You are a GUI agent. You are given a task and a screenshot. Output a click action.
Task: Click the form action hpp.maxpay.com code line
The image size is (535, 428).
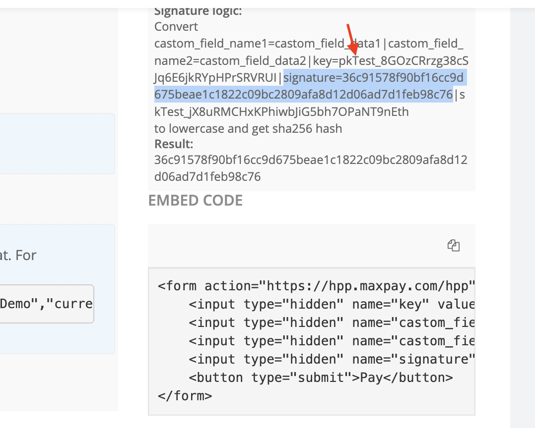(x=316, y=286)
